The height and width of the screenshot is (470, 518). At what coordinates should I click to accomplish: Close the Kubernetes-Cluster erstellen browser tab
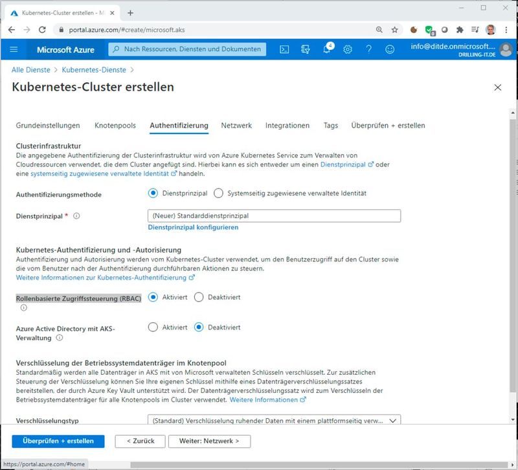[112, 13]
